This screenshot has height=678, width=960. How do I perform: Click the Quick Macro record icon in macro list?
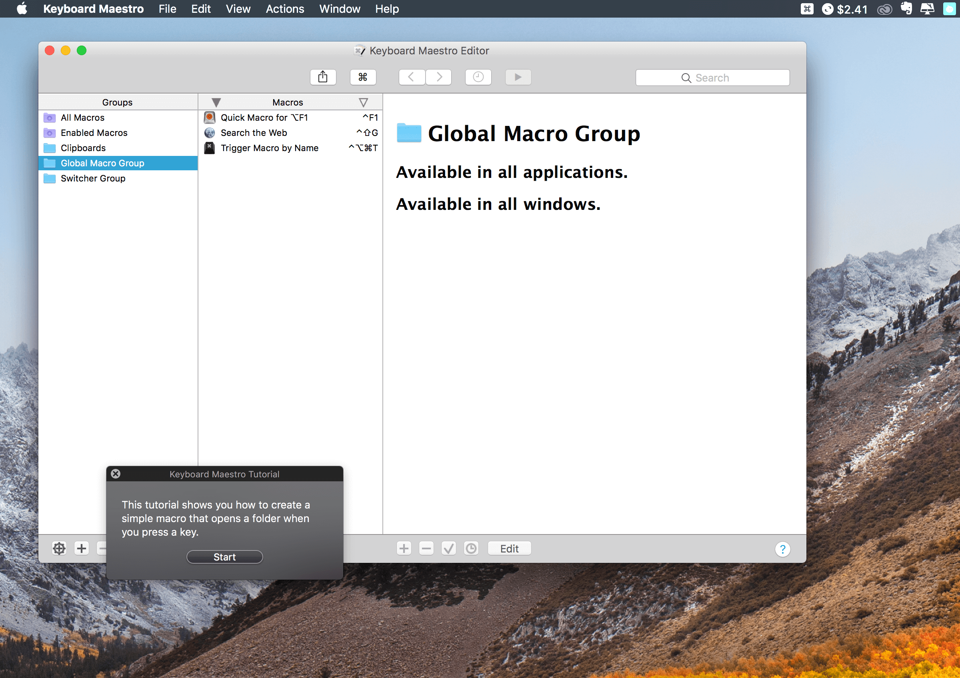click(210, 118)
